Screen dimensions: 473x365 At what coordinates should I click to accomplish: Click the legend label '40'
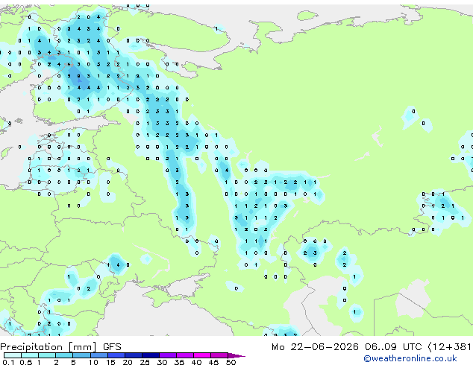[196, 362]
